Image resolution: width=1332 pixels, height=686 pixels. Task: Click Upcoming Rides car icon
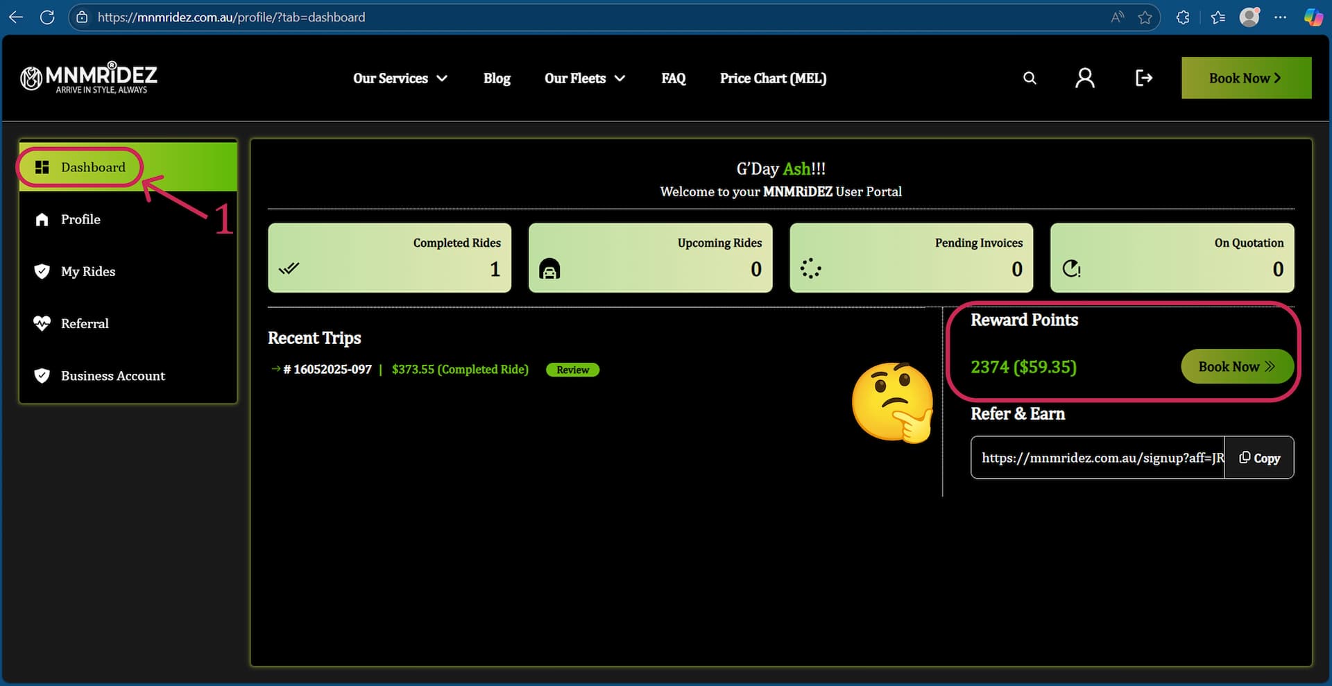coord(549,268)
